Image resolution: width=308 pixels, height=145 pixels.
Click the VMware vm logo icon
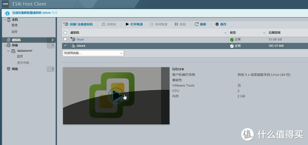click(5, 4)
